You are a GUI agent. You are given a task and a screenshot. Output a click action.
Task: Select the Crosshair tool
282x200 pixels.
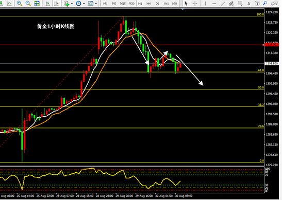[195, 4]
